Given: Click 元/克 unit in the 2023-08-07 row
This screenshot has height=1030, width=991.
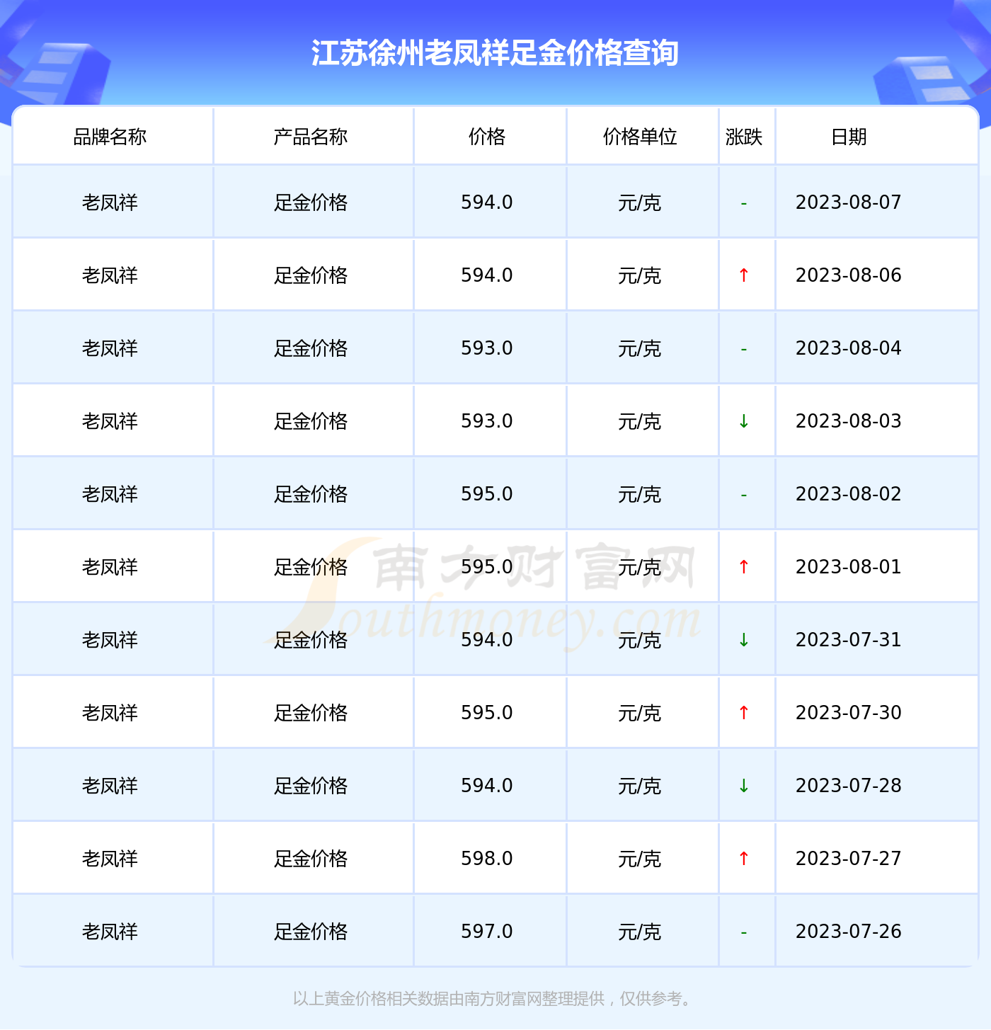Looking at the screenshot, I should [x=640, y=203].
